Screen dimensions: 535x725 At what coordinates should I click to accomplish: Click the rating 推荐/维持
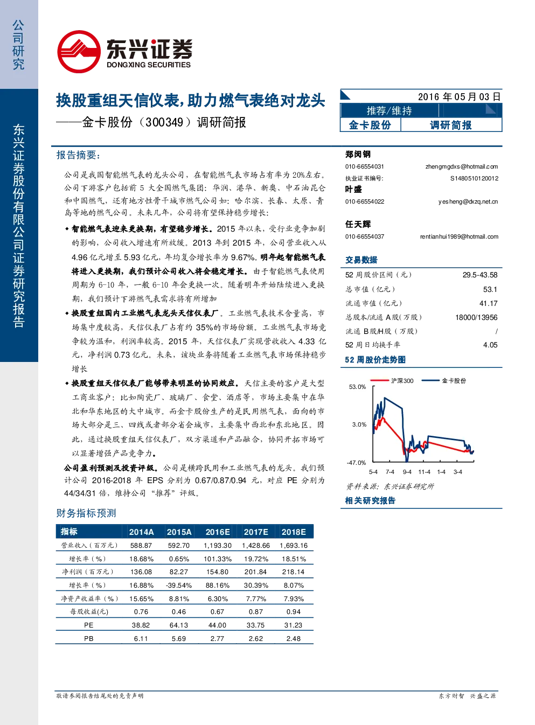pyautogui.click(x=389, y=110)
